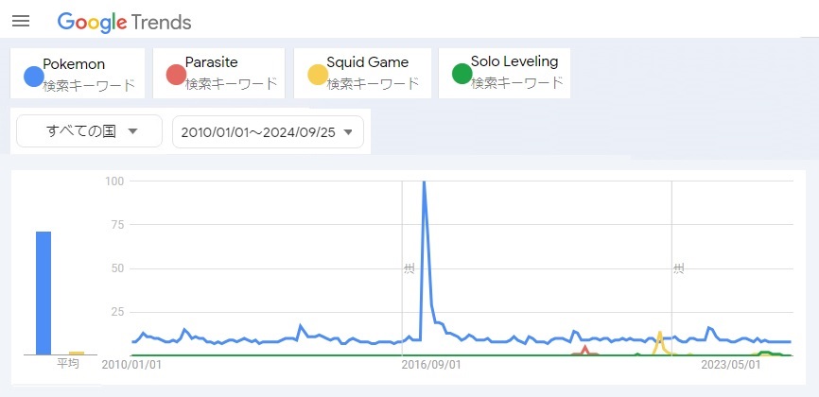Viewport: 819px width, 397px height.
Task: Click the second 注 note marker near 2022
Action: click(x=678, y=268)
